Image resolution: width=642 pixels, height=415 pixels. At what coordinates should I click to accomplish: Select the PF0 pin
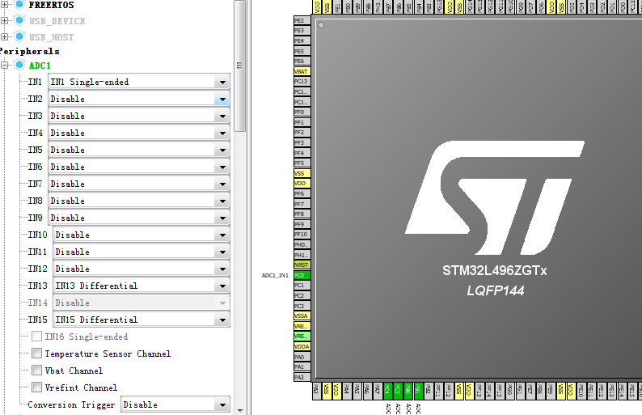coord(302,112)
